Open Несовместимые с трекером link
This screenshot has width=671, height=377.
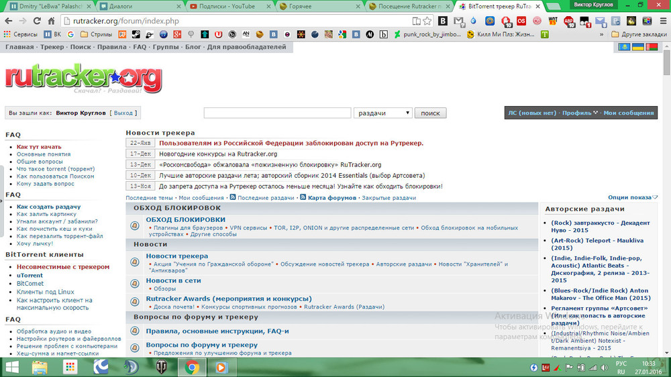(x=63, y=266)
